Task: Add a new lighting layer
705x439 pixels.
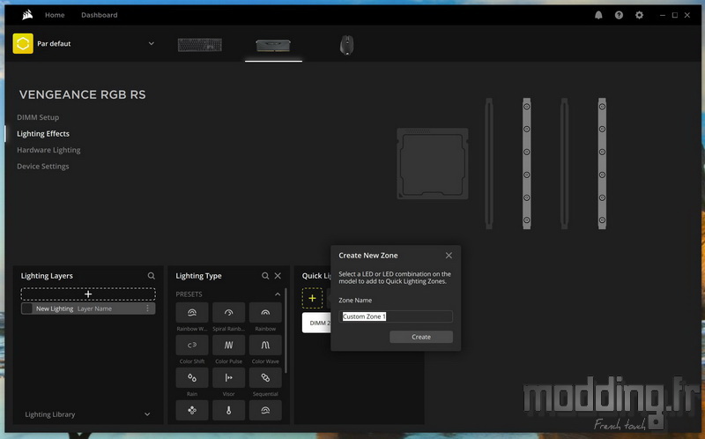Action: (x=88, y=294)
